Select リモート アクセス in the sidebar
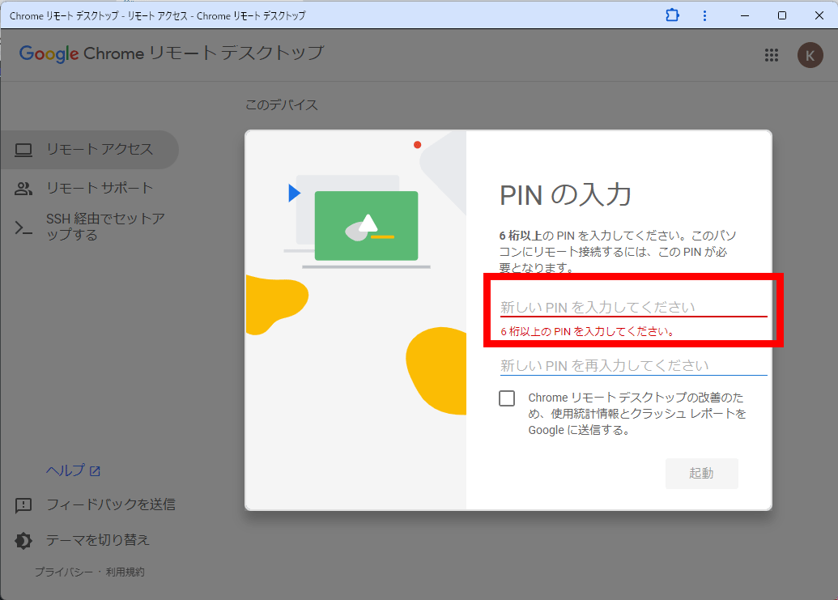This screenshot has height=600, width=838. (x=86, y=149)
